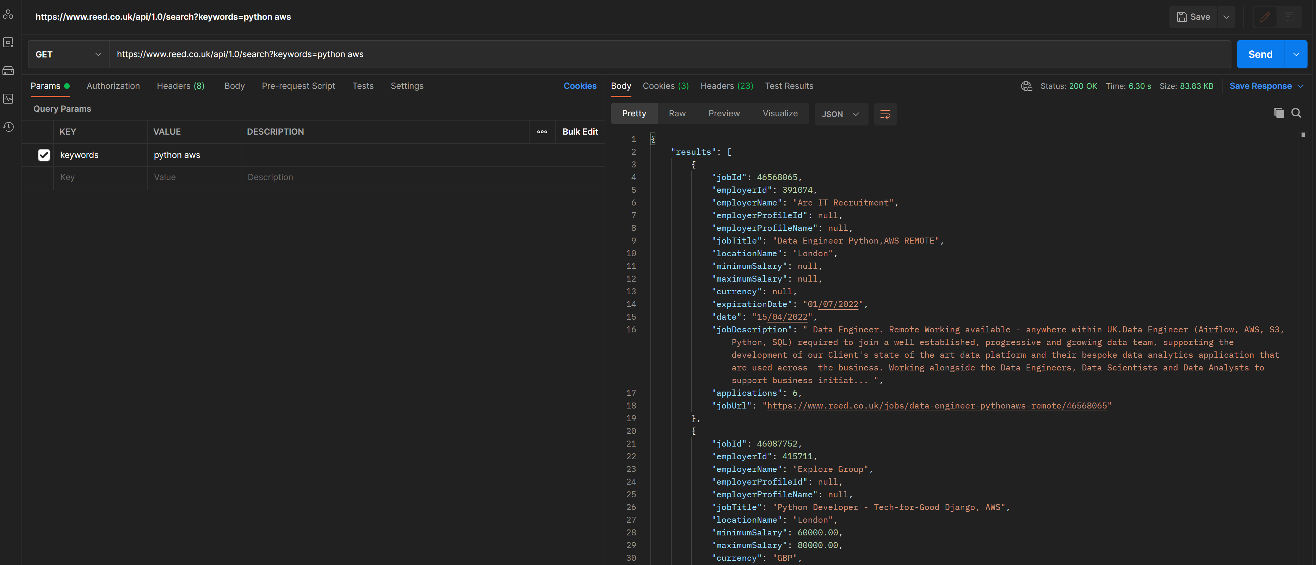Screen dimensions: 1316x565
Task: Select the response Body tab
Action: pos(621,86)
